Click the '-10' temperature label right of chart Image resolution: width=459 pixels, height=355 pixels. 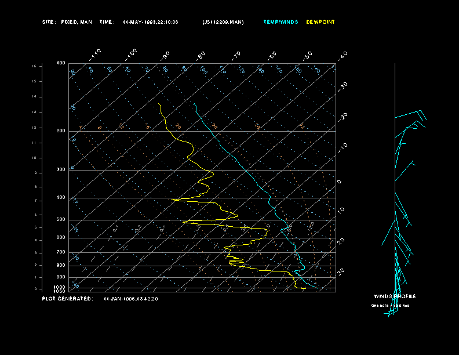coord(343,148)
